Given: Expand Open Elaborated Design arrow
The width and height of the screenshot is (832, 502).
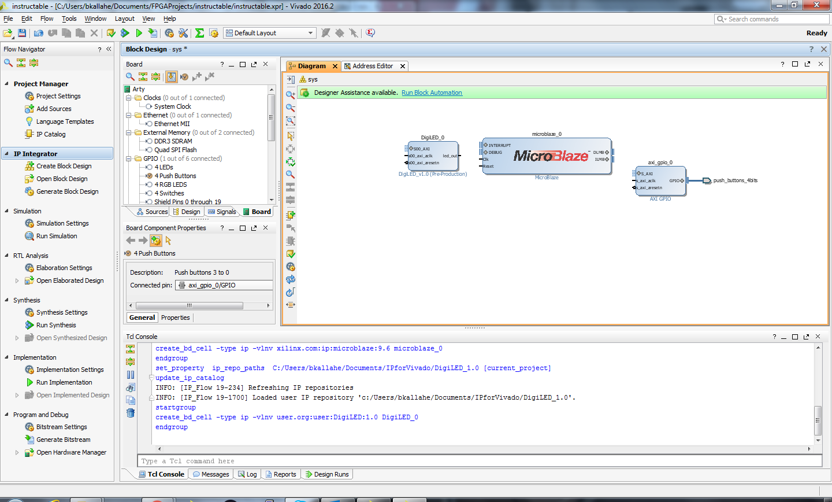Looking at the screenshot, I should click(17, 280).
